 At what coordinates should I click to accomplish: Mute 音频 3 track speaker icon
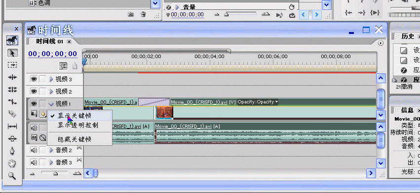tap(34, 162)
